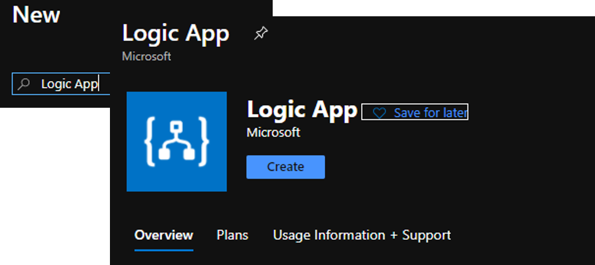The height and width of the screenshot is (265, 595).
Task: Create a new Logic App
Action: click(285, 167)
